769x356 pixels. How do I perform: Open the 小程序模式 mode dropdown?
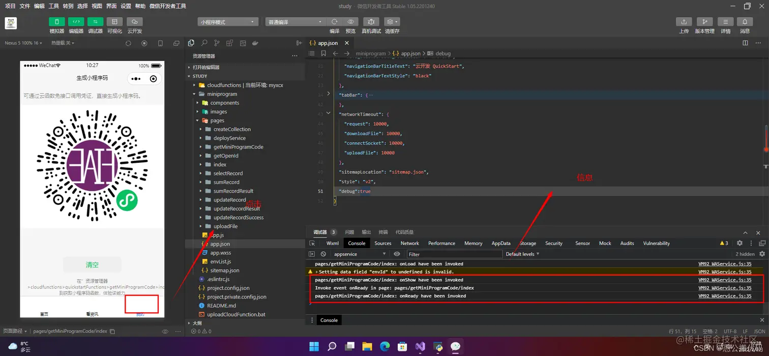[x=228, y=22]
